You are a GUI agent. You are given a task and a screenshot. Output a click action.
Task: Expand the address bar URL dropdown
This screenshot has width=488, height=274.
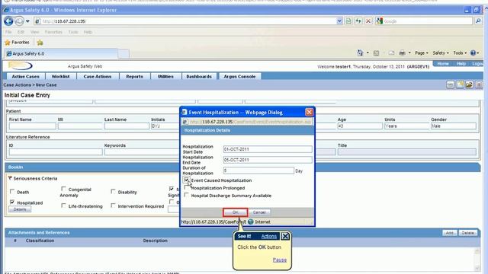click(339, 21)
